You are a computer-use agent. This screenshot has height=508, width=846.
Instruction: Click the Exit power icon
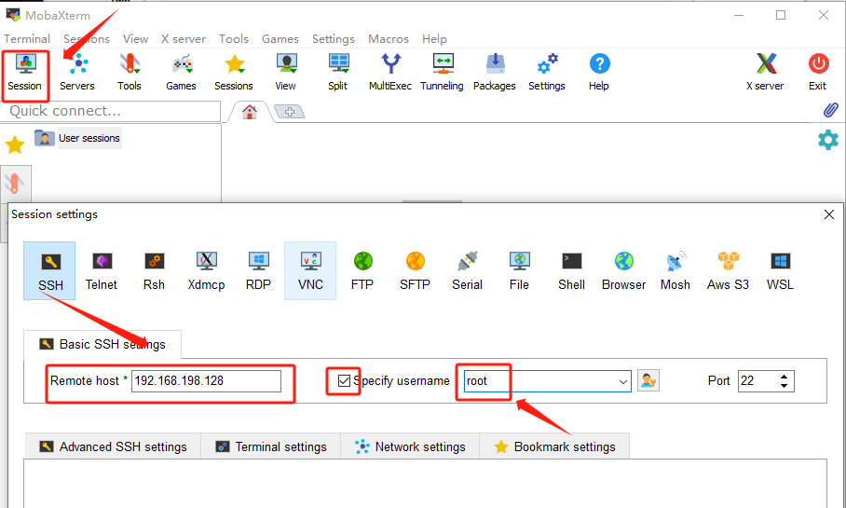(818, 73)
